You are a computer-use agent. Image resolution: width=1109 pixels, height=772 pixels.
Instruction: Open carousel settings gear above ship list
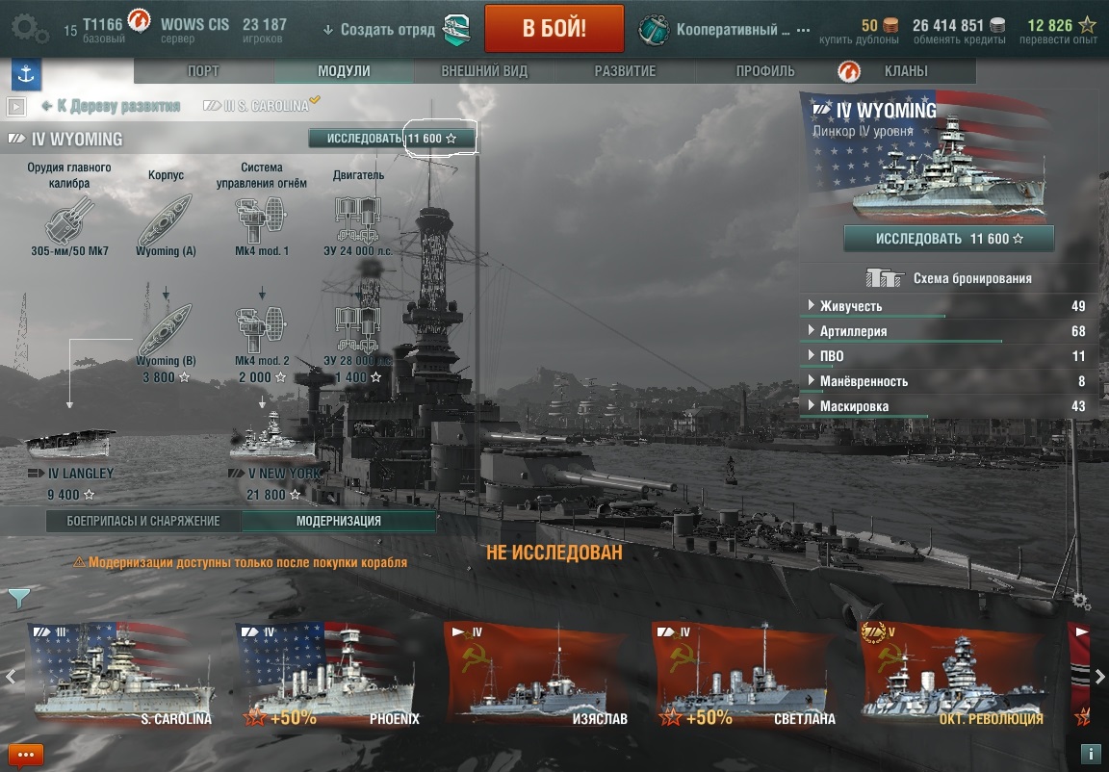pos(1081,601)
